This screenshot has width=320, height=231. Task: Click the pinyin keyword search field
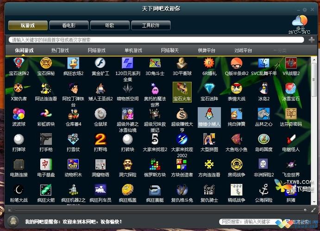coord(157,40)
